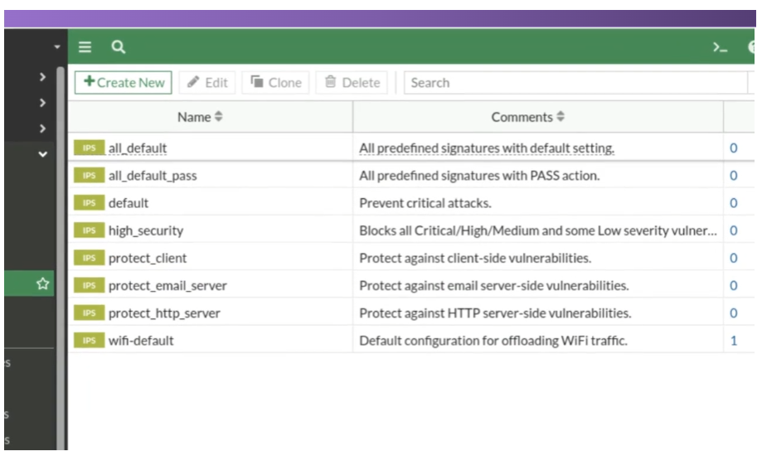Open the sidebar top dropdown caret
The image size is (762, 461).
pos(57,47)
